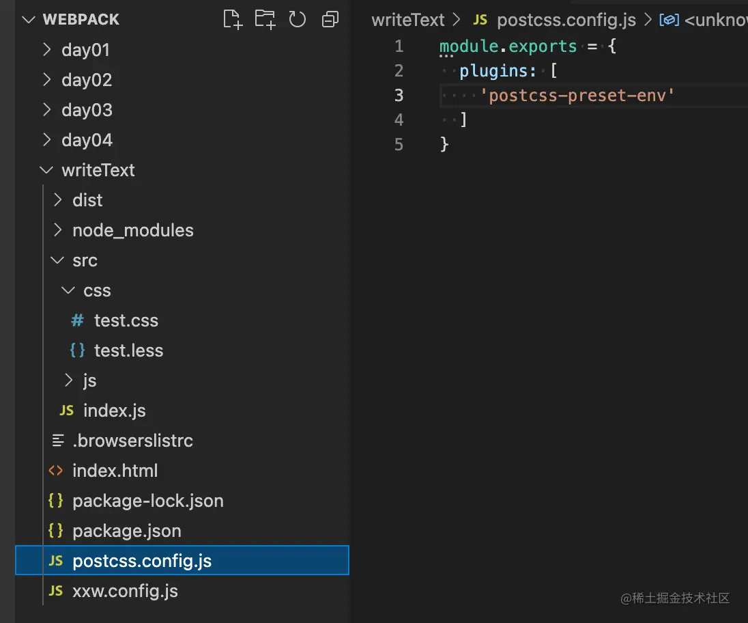Viewport: 748px width, 623px height.
Task: Click the HTML brackets icon beside index.html
Action: click(x=56, y=471)
